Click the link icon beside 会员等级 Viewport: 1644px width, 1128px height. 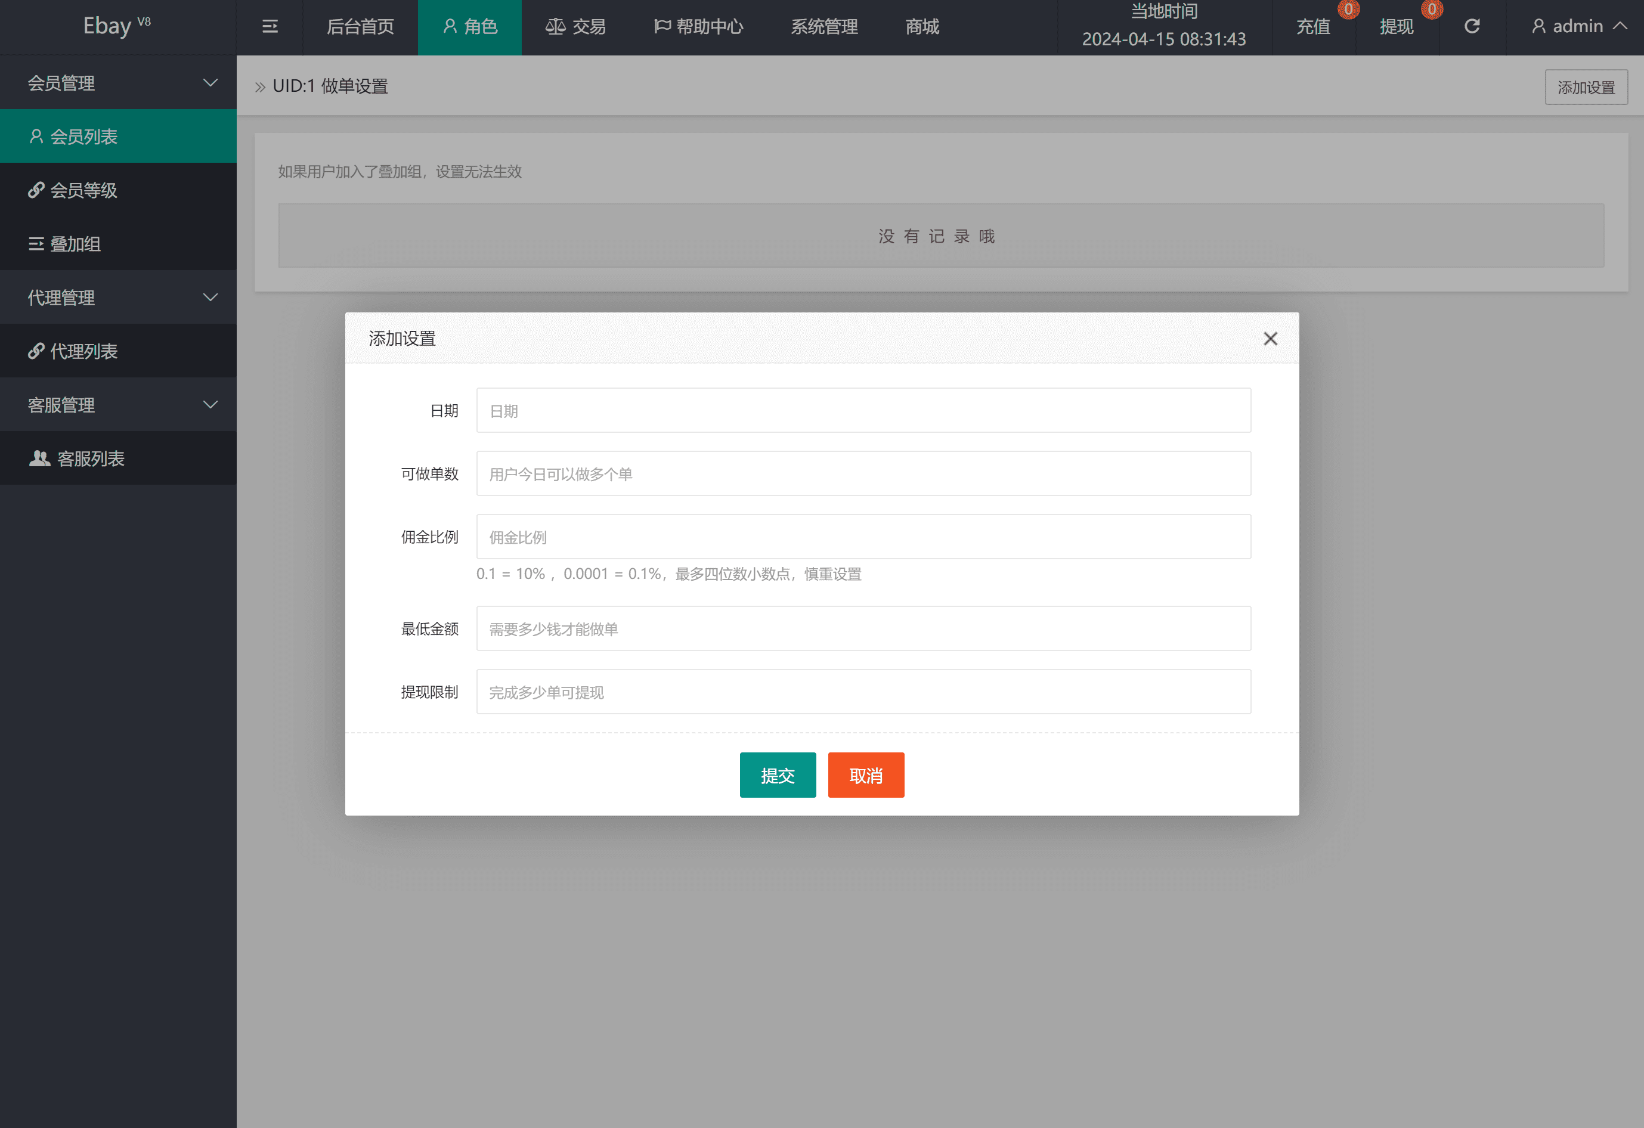pos(36,190)
